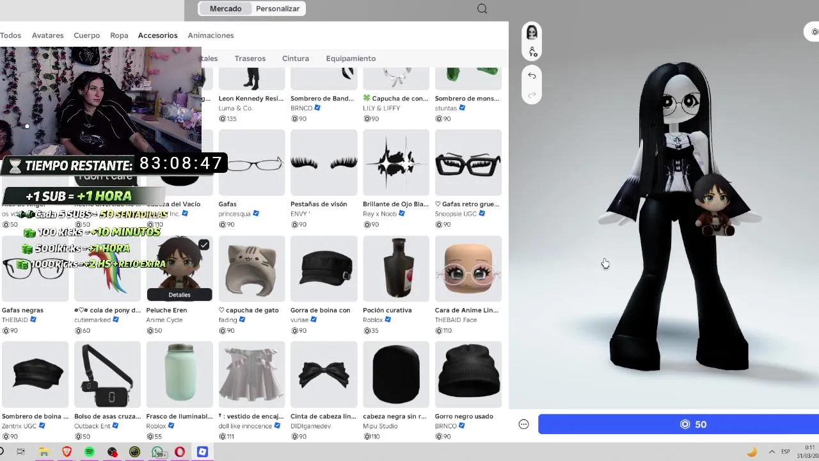Open Brave browser in taskbar
This screenshot has width=819, height=461.
67,452
